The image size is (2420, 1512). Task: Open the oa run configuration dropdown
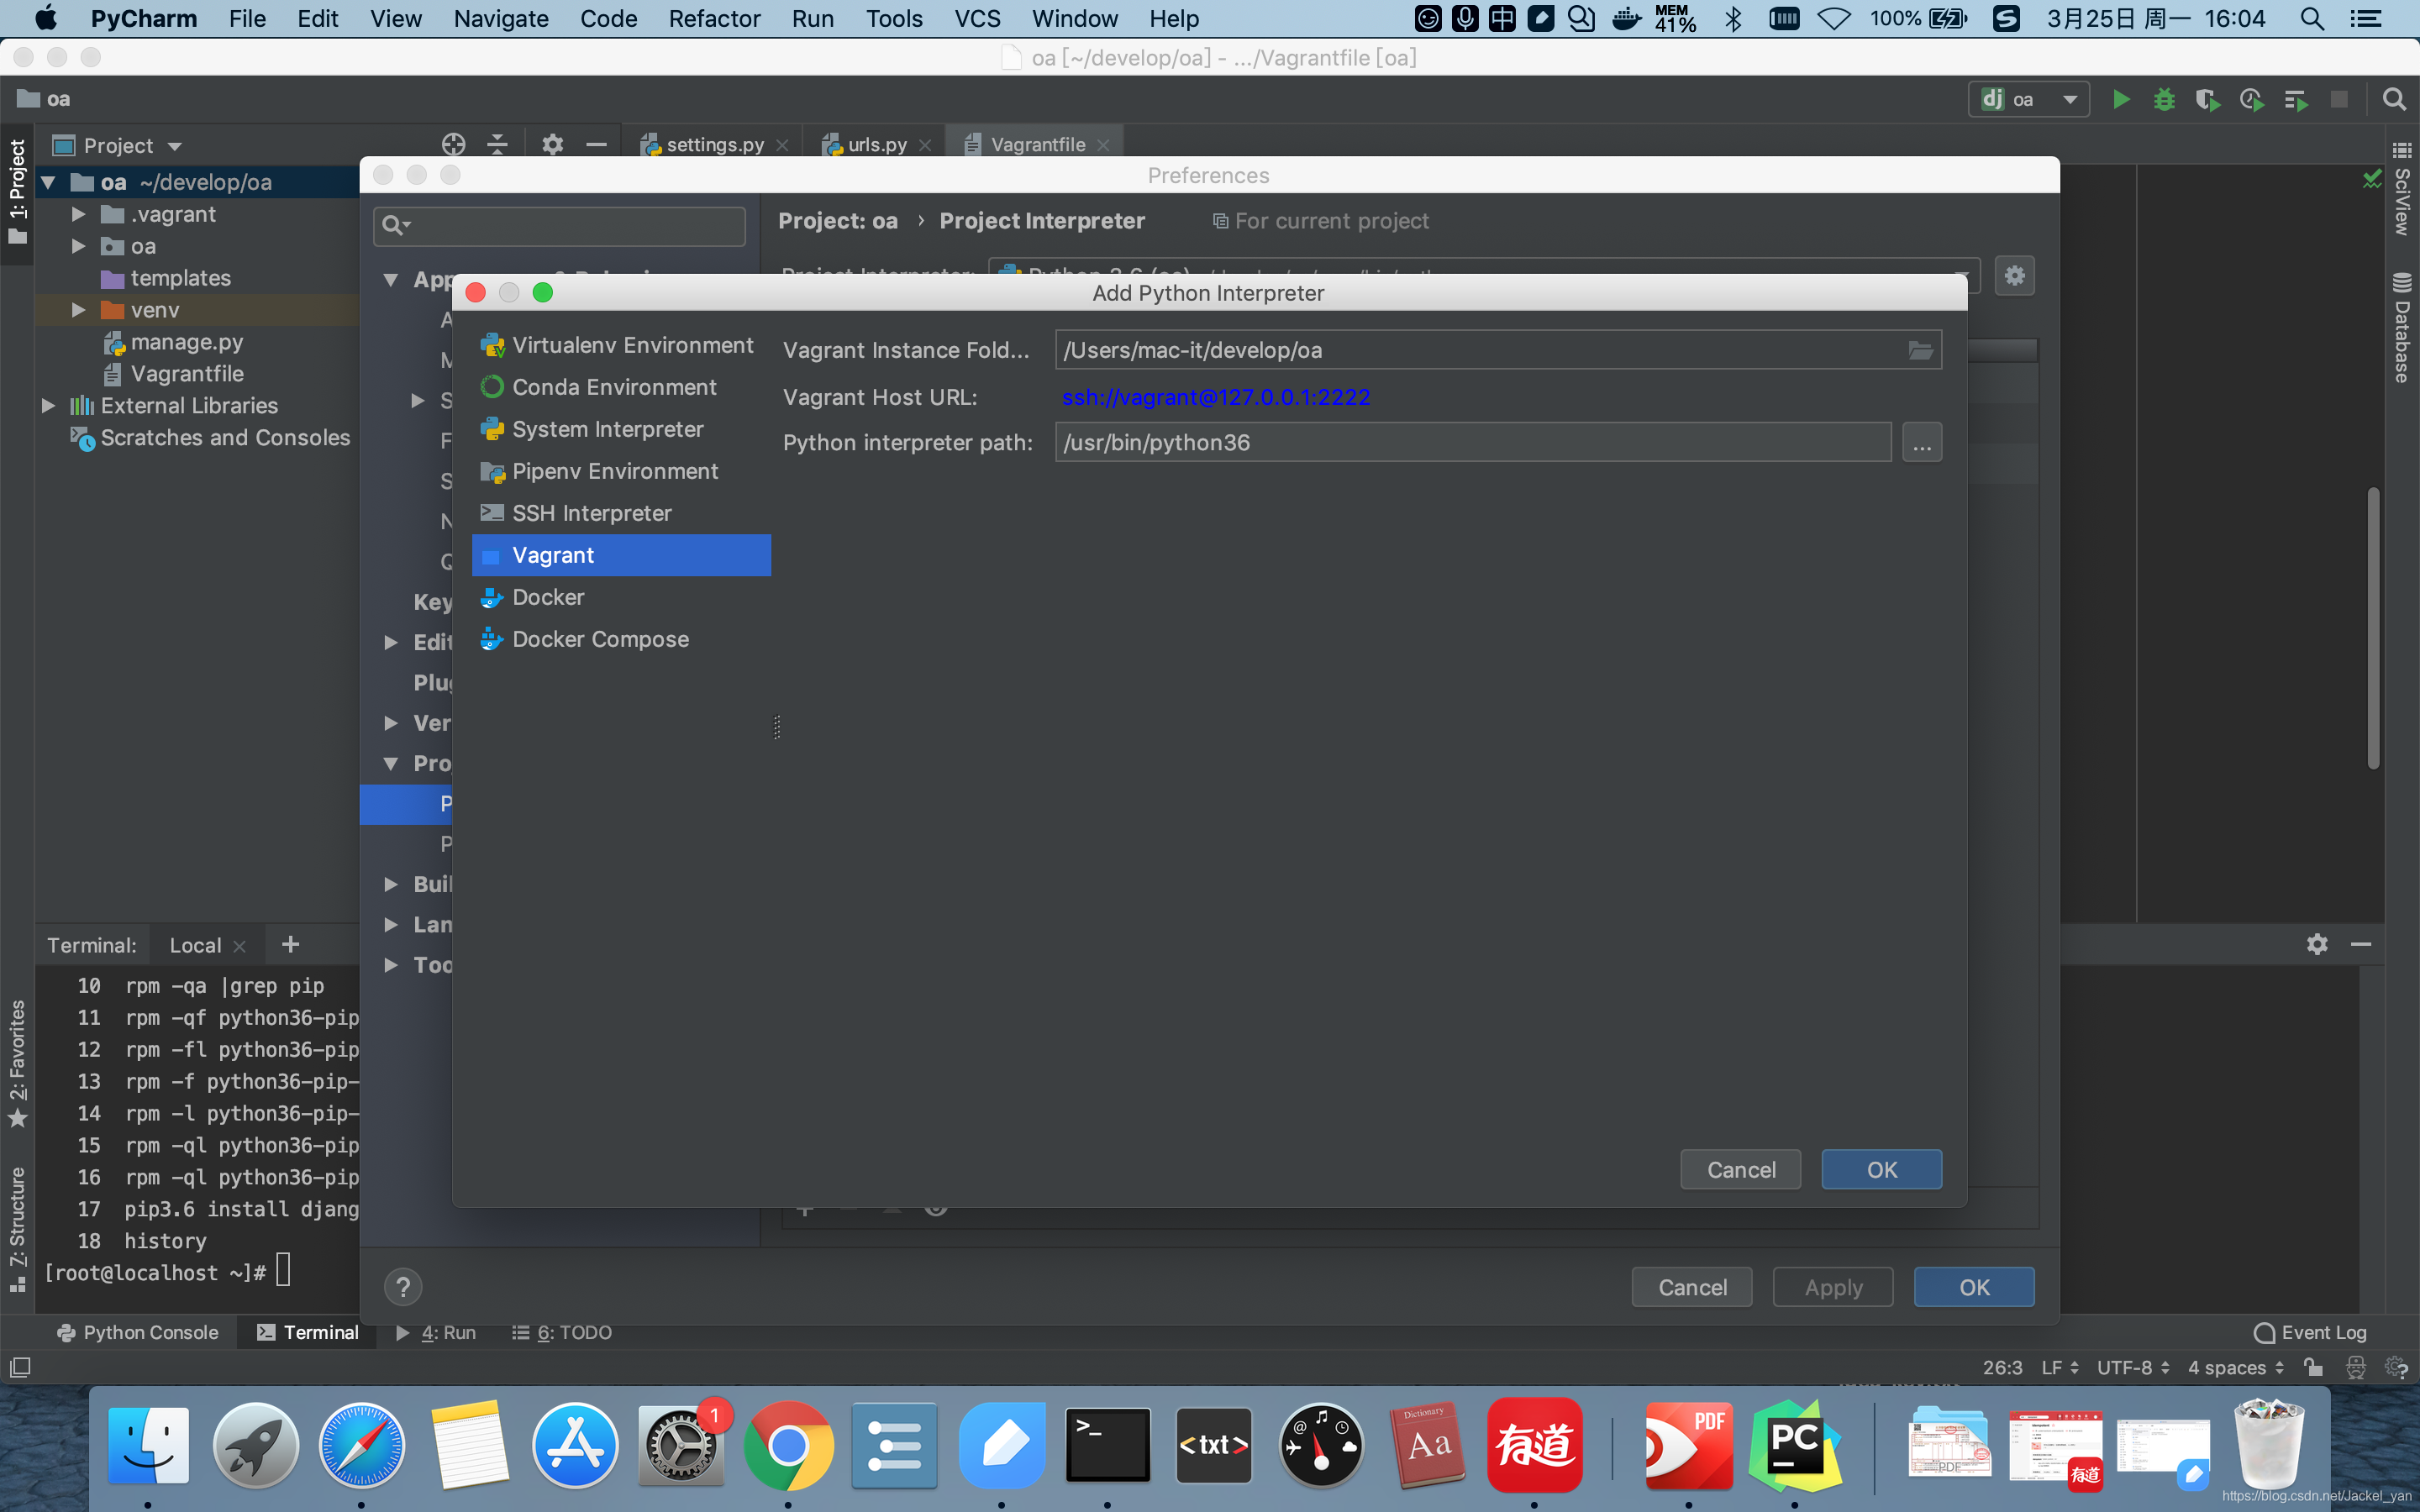click(2029, 99)
